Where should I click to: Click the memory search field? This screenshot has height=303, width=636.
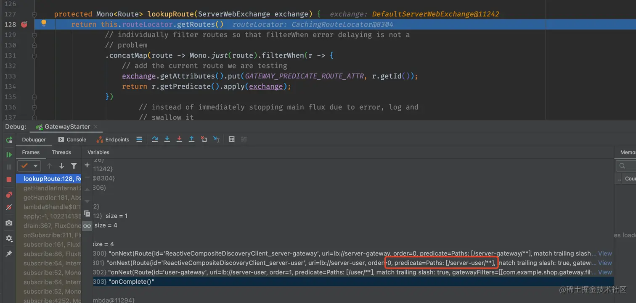coord(626,166)
